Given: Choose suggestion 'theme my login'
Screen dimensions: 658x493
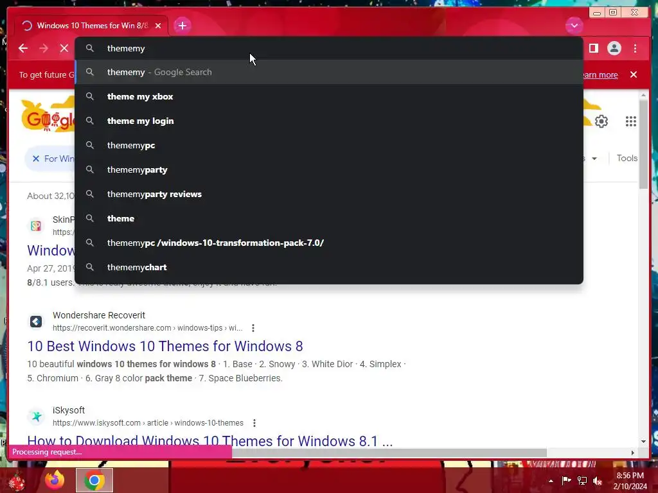Looking at the screenshot, I should [x=329, y=121].
